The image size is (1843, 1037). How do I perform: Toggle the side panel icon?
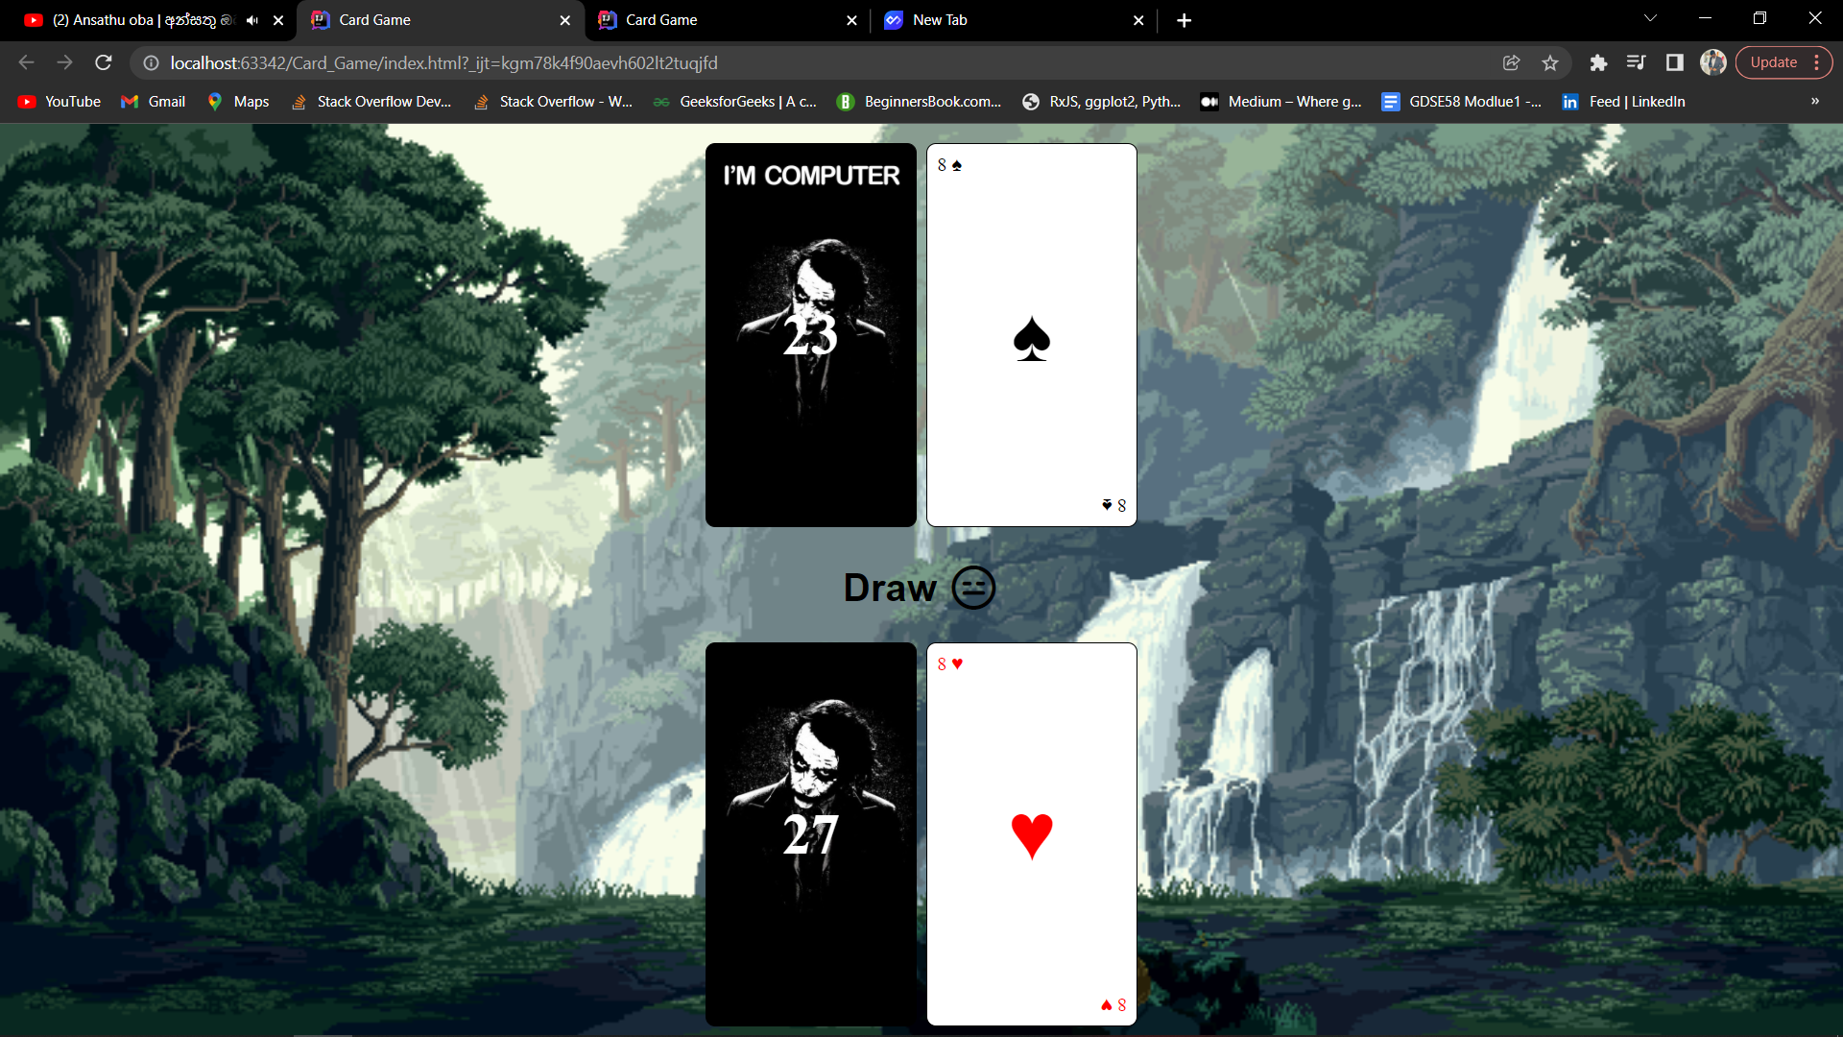click(x=1675, y=62)
